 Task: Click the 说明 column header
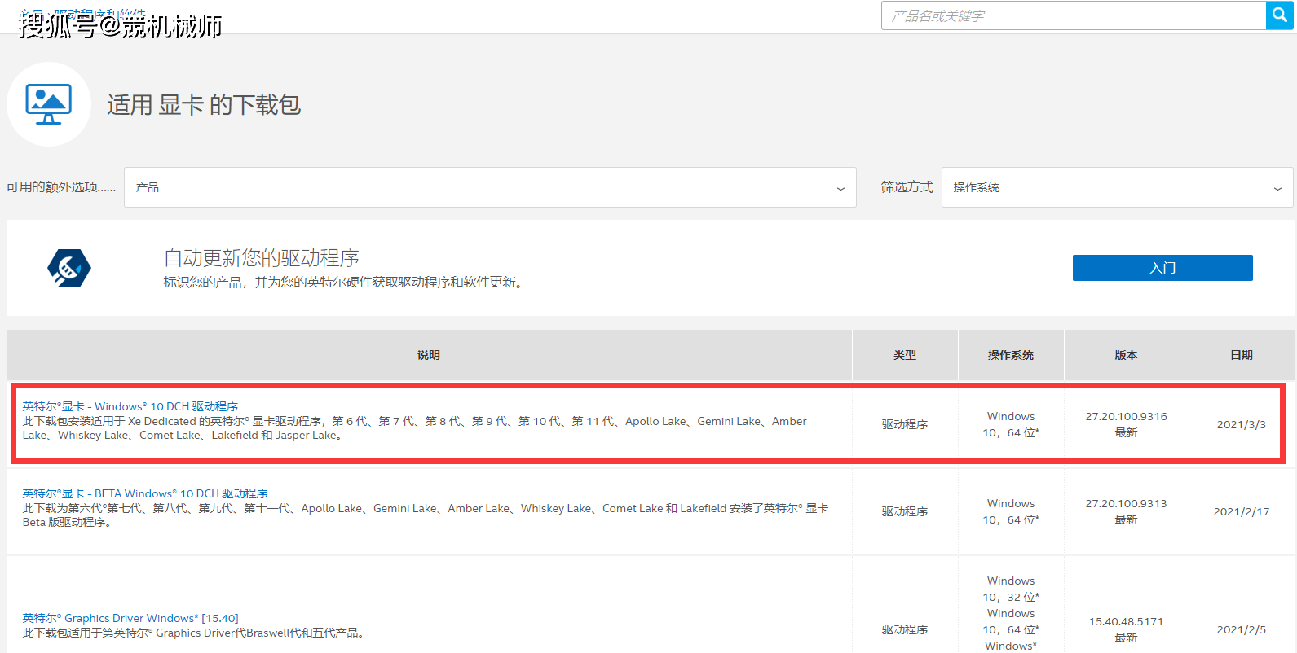click(x=429, y=355)
